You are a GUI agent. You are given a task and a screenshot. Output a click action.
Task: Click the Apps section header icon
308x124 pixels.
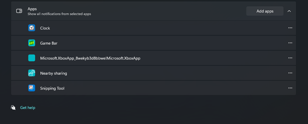pyautogui.click(x=19, y=11)
